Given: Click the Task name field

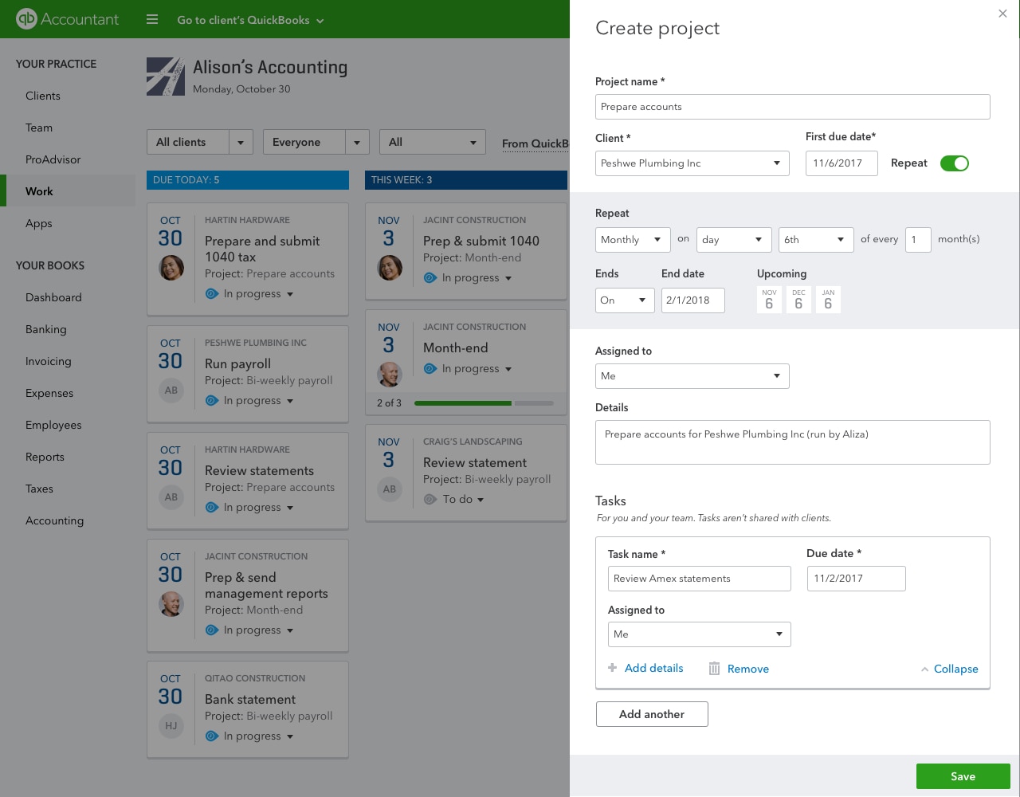Looking at the screenshot, I should [700, 579].
